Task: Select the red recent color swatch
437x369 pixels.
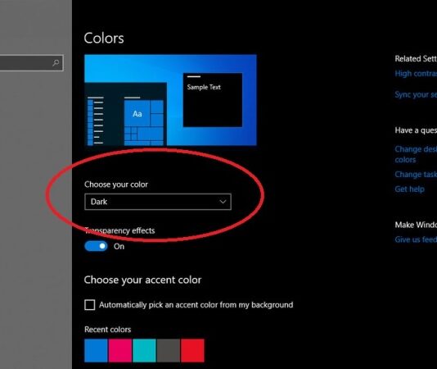Action: (x=192, y=351)
